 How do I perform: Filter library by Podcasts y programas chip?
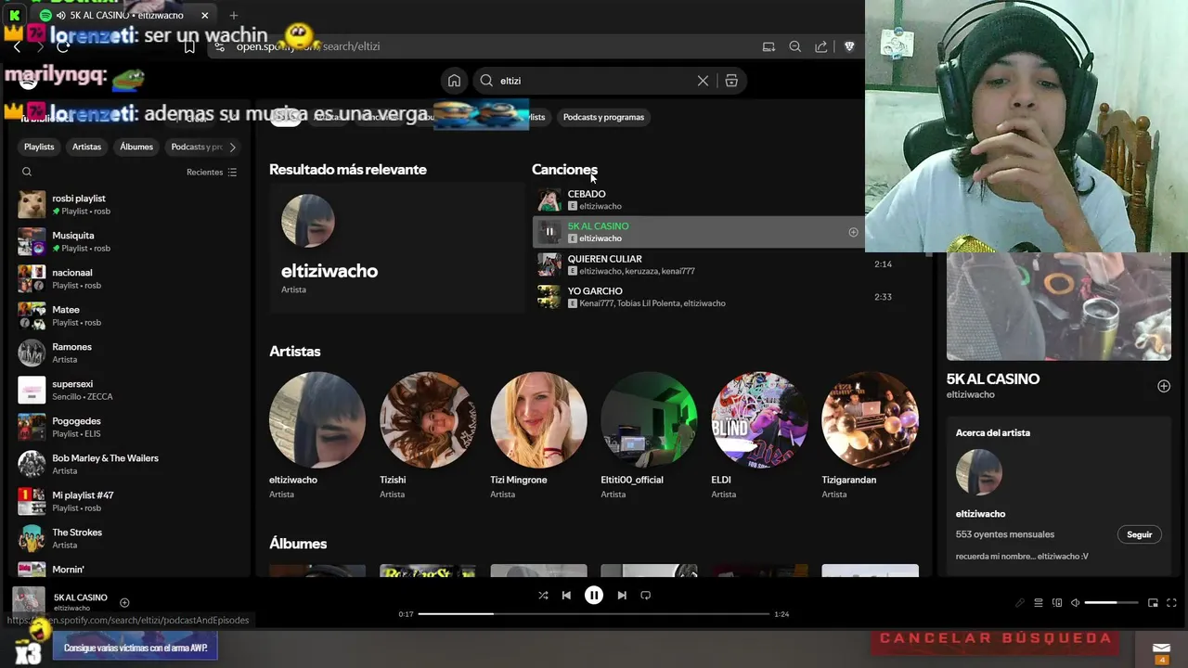pyautogui.click(x=196, y=147)
